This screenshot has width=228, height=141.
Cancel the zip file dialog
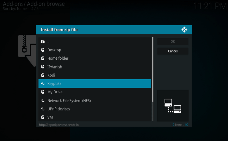[173, 51]
